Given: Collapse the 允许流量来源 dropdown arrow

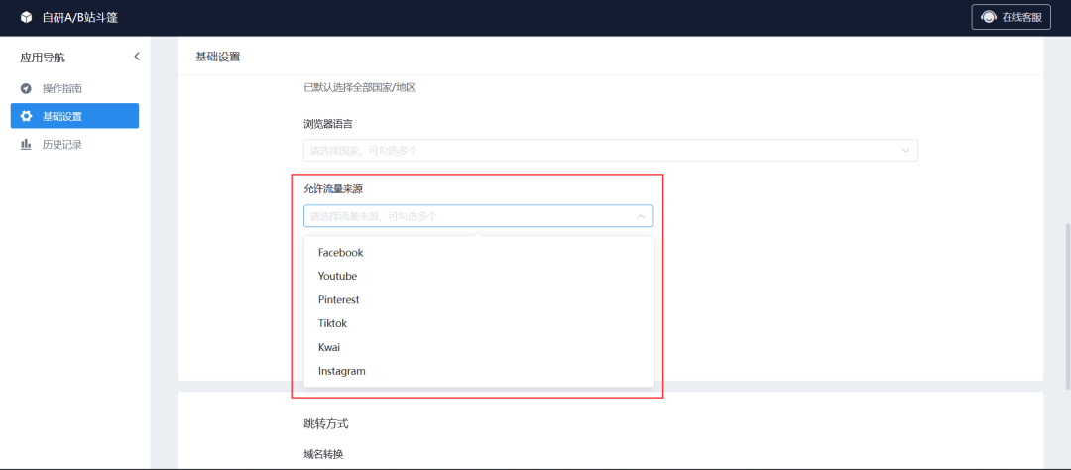Looking at the screenshot, I should [x=641, y=216].
